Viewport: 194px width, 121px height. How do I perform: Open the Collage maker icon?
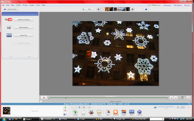click(123, 112)
